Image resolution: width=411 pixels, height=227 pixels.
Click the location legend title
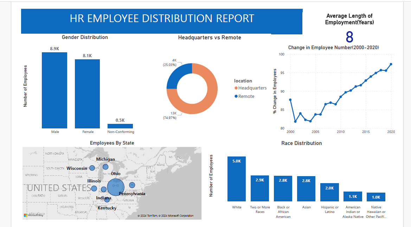coord(243,81)
